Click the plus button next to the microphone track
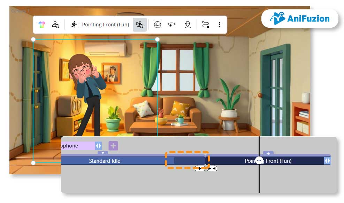 pyautogui.click(x=113, y=146)
